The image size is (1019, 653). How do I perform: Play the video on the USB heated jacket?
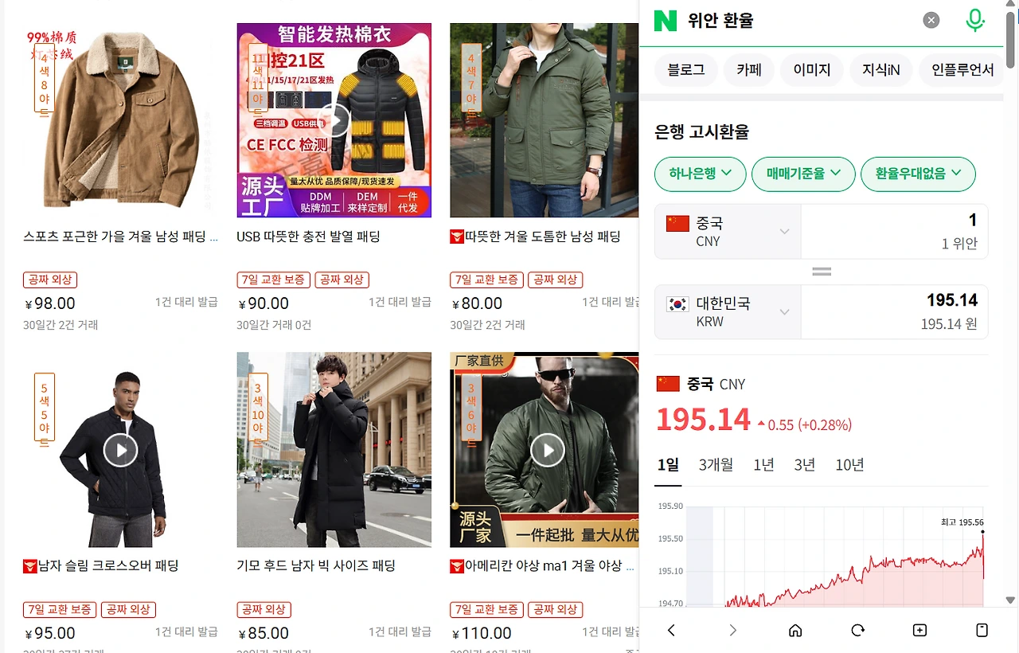coord(334,121)
